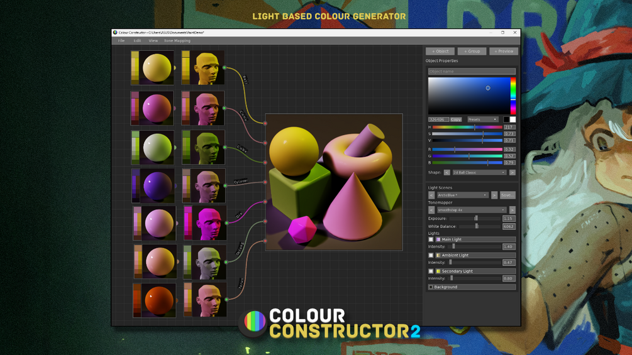Adjust the S saturation slider
The height and width of the screenshot is (355, 632).
coord(467,134)
